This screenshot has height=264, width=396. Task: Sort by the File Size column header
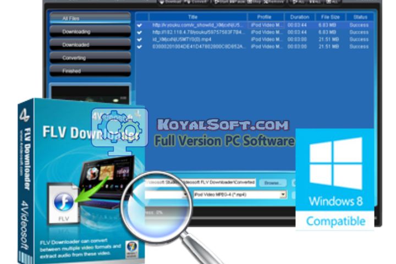tap(331, 17)
